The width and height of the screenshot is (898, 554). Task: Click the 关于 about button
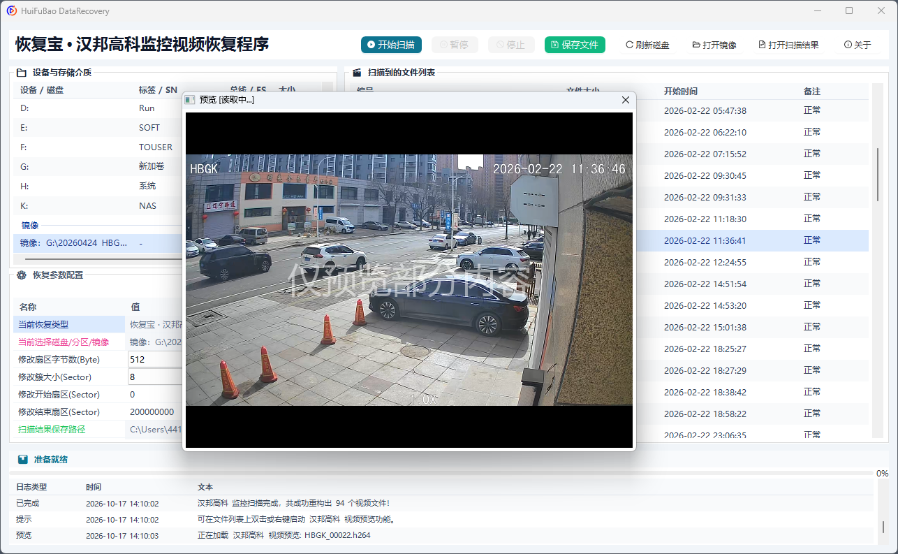[x=857, y=45]
